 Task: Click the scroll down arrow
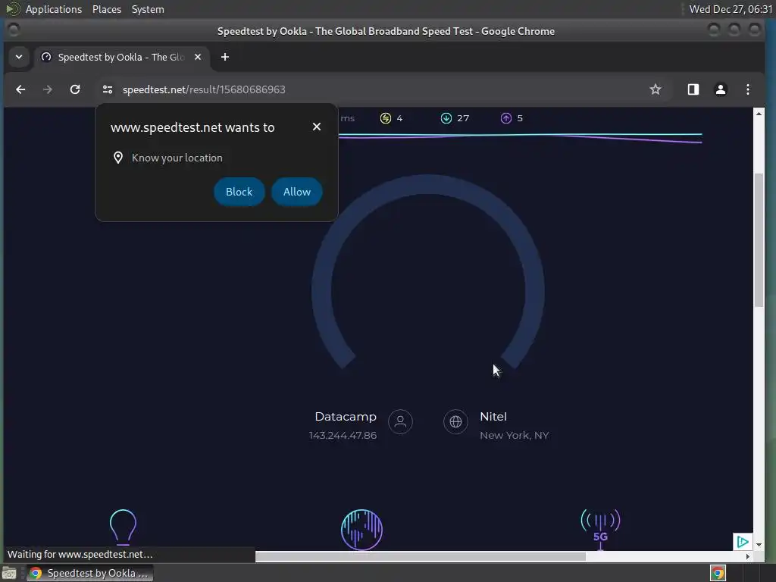[x=759, y=544]
